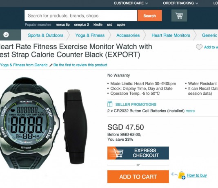The image size is (218, 188).
Task: Select Yoga & Fitness breadcrumb
Action: tap(90, 35)
